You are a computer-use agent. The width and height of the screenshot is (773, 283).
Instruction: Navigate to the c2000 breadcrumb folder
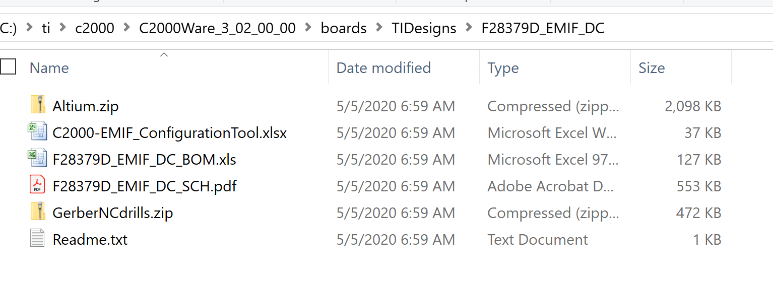point(95,28)
